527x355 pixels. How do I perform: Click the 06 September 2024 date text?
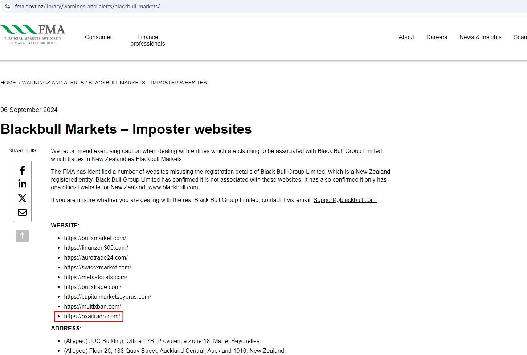pos(29,110)
